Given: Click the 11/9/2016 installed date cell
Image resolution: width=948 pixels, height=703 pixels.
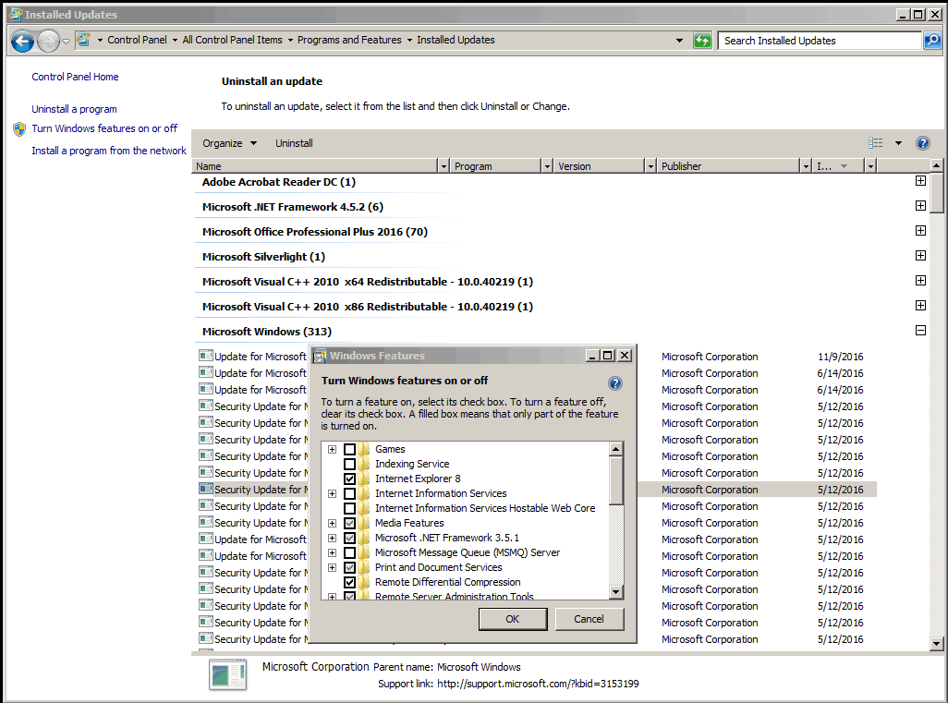Looking at the screenshot, I should pos(841,357).
